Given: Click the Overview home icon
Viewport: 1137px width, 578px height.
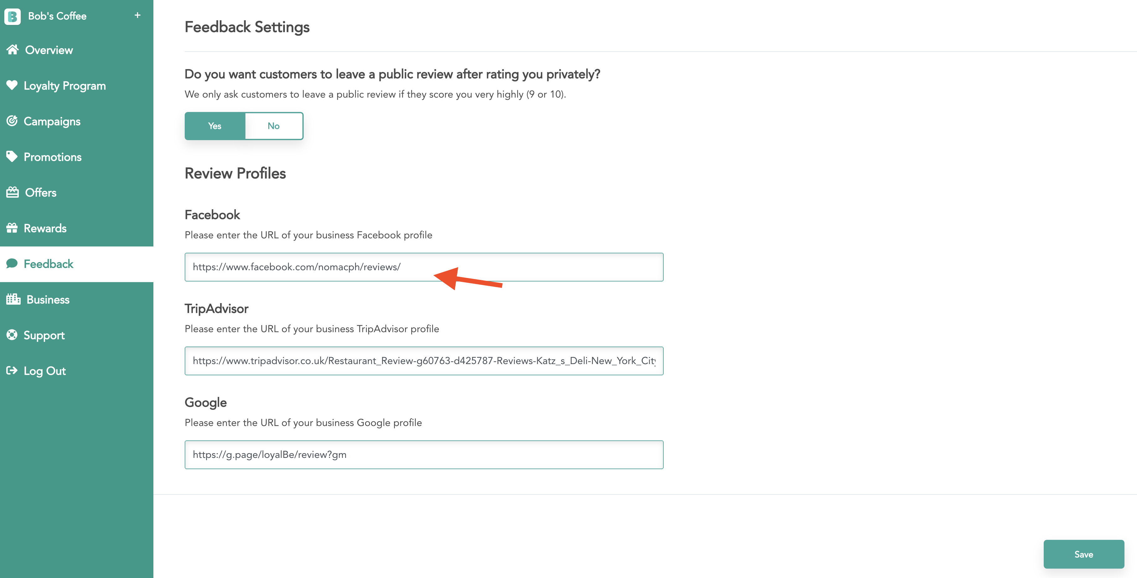Looking at the screenshot, I should (12, 50).
